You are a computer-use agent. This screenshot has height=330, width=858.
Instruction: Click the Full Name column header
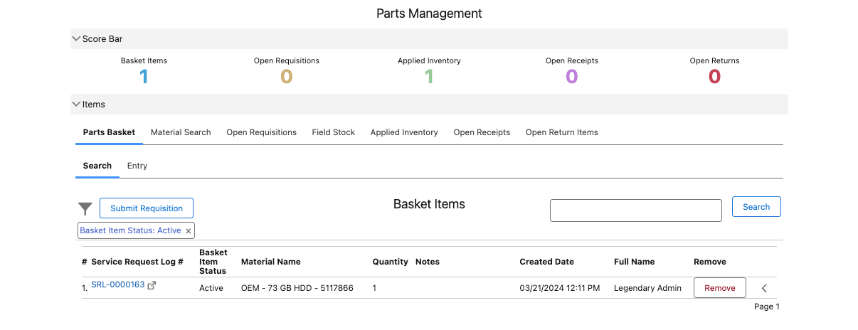pyautogui.click(x=635, y=262)
